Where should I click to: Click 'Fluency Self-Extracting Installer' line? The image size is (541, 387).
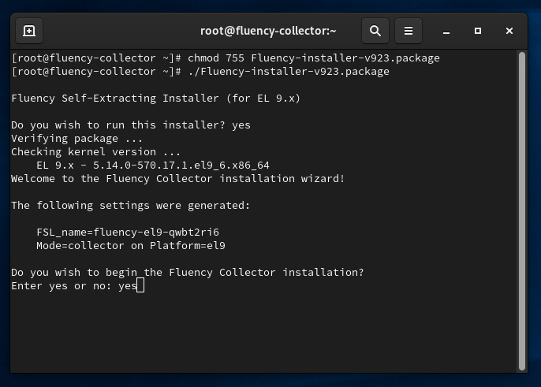(155, 99)
